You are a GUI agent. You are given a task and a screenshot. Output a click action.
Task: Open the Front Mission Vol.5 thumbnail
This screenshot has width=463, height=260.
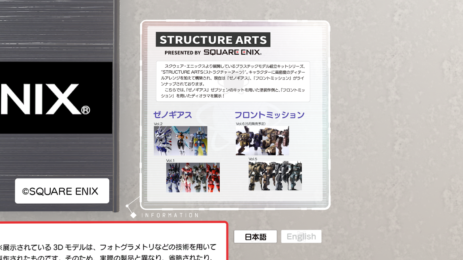click(275, 176)
